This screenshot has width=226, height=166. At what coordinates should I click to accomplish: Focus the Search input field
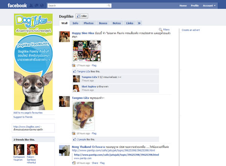pos(77,6)
